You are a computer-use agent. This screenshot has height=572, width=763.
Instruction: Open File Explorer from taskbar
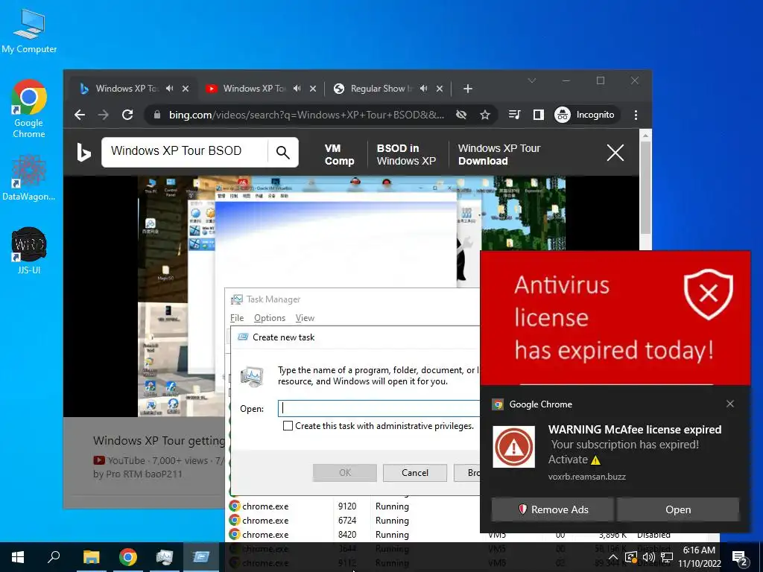pos(91,557)
